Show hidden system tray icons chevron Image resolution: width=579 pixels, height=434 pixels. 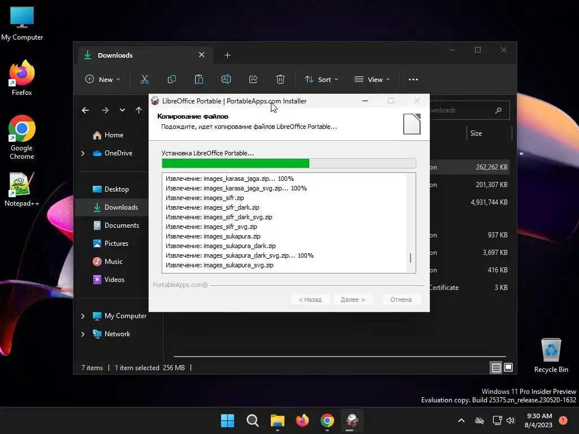[461, 420]
